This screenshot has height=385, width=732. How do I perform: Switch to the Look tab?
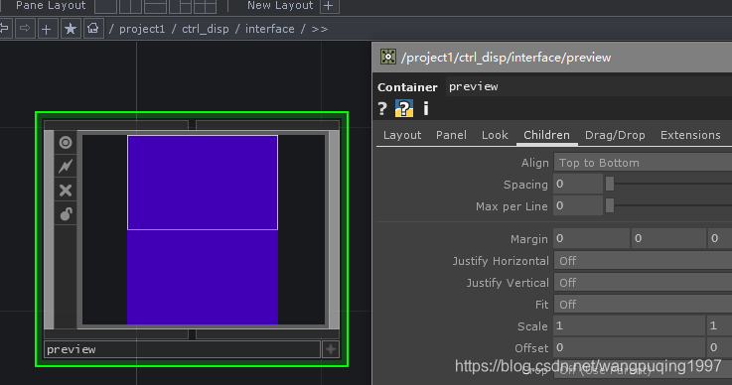click(495, 135)
